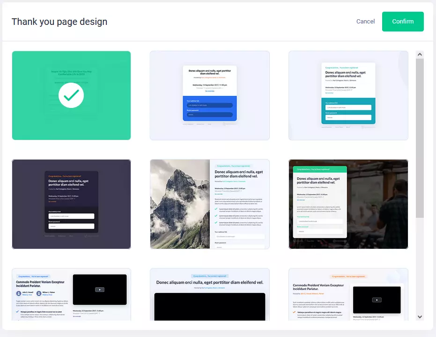Click the scrollbar up arrow
436x337 pixels.
point(420,54)
